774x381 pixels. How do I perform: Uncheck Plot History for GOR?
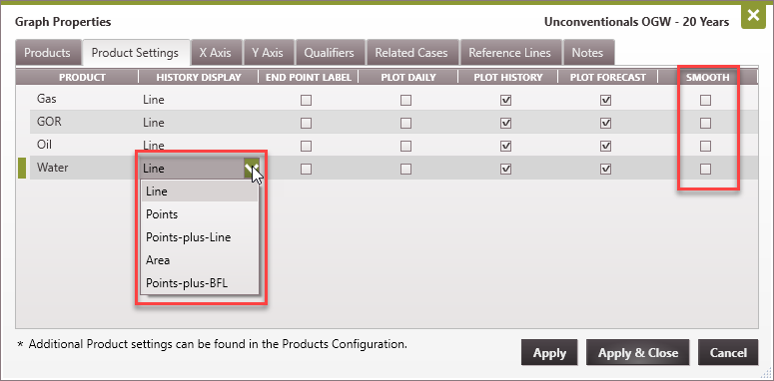505,123
